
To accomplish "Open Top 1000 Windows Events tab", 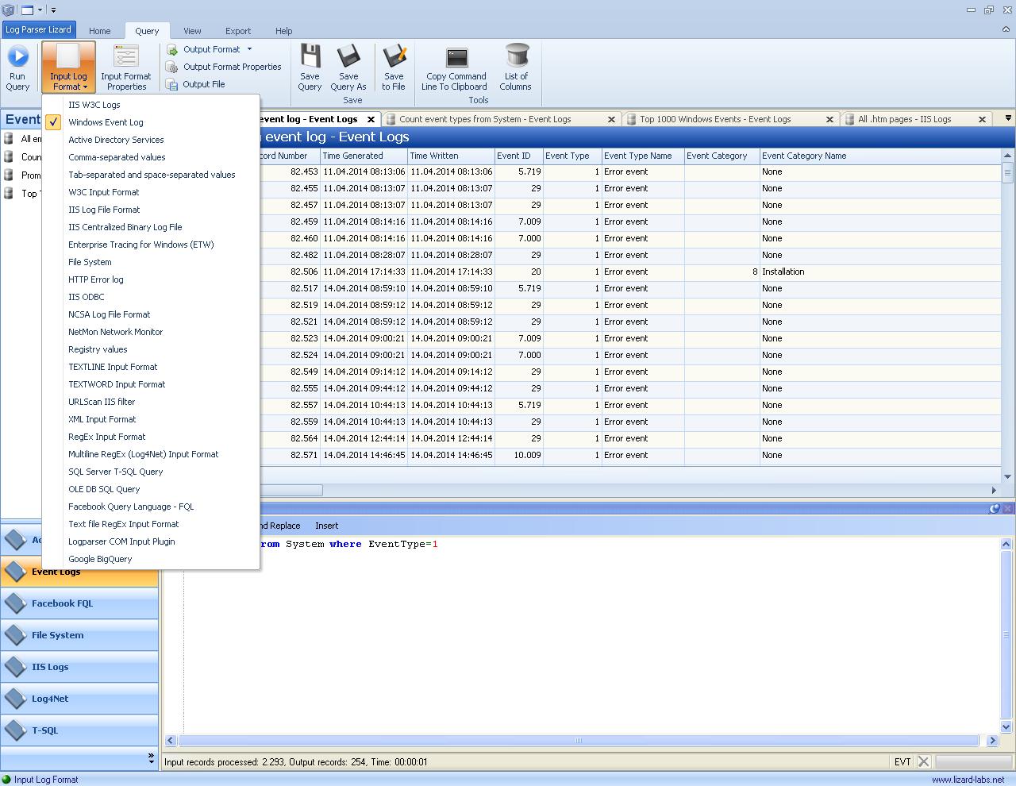I will [714, 119].
